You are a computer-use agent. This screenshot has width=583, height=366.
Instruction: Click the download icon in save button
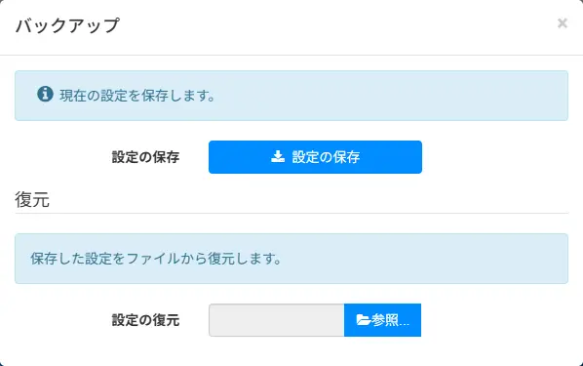[278, 157]
